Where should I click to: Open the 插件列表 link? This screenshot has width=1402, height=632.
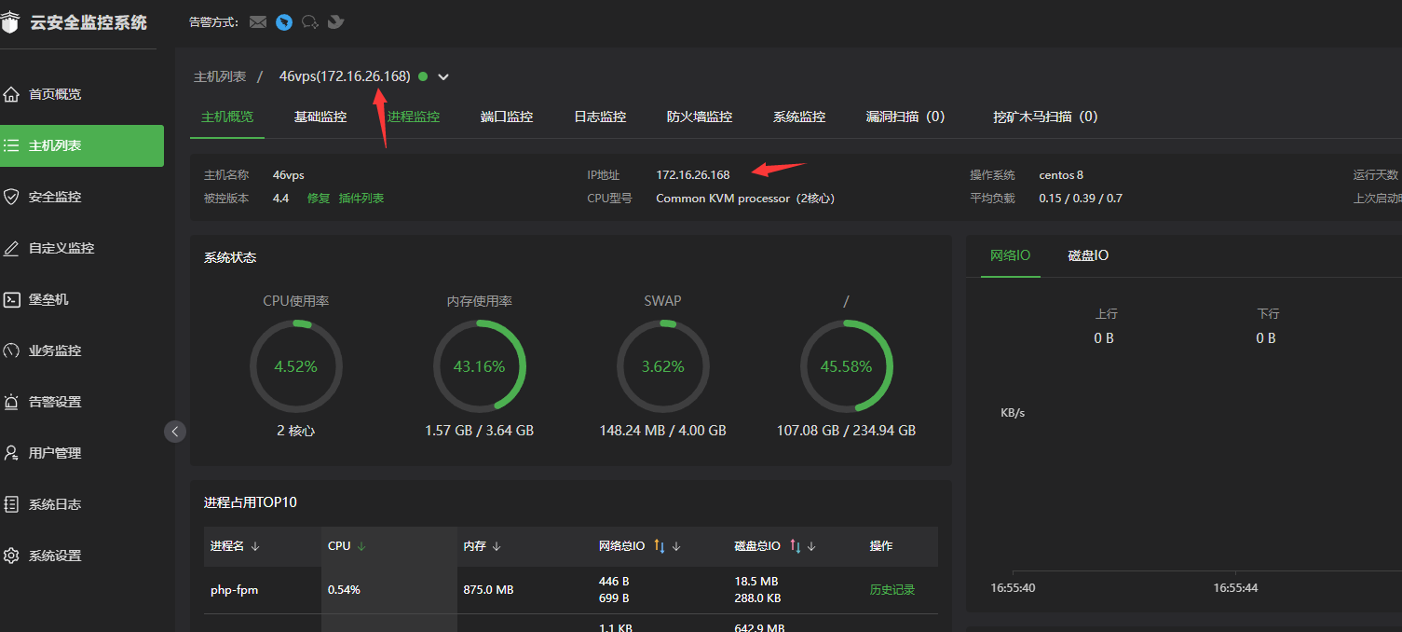point(361,199)
